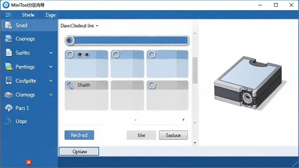
Task: Expand the Ciamags sidebar section
Action: click(51, 95)
